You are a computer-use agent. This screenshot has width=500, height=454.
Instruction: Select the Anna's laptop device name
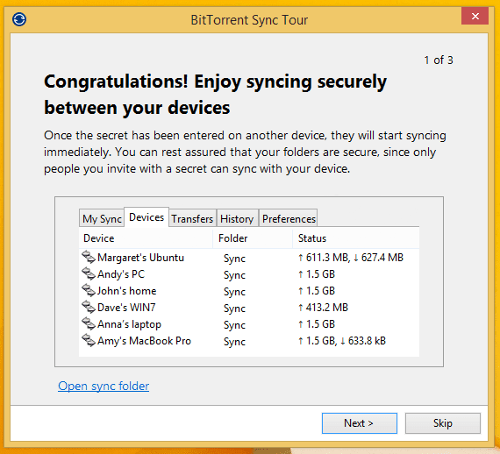pos(129,324)
